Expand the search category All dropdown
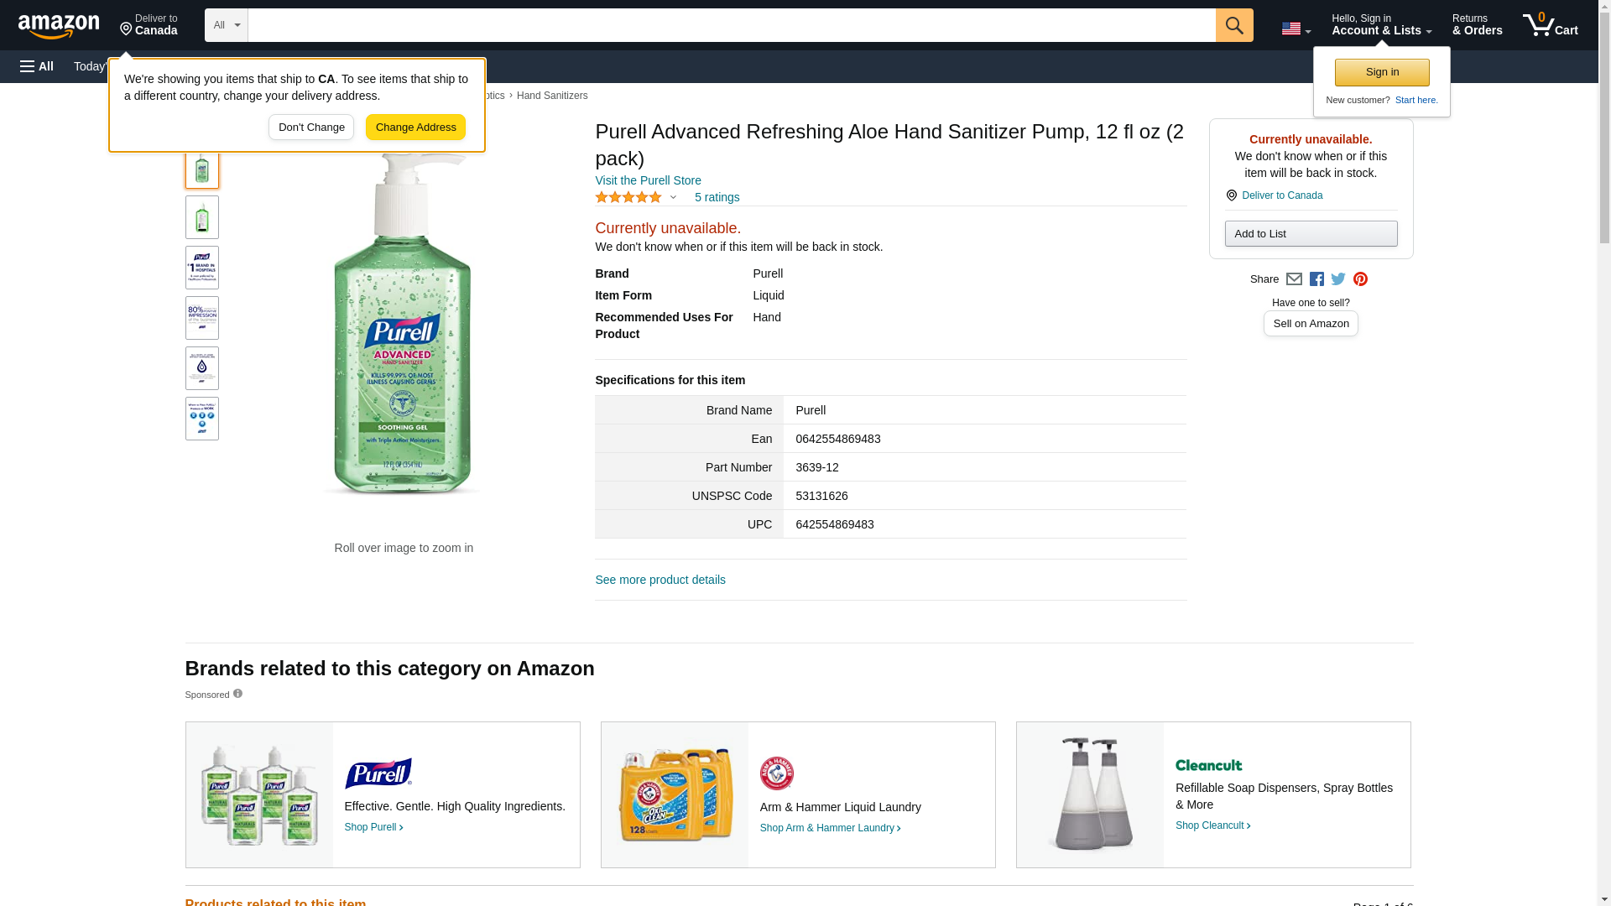This screenshot has width=1611, height=906. 226,25
